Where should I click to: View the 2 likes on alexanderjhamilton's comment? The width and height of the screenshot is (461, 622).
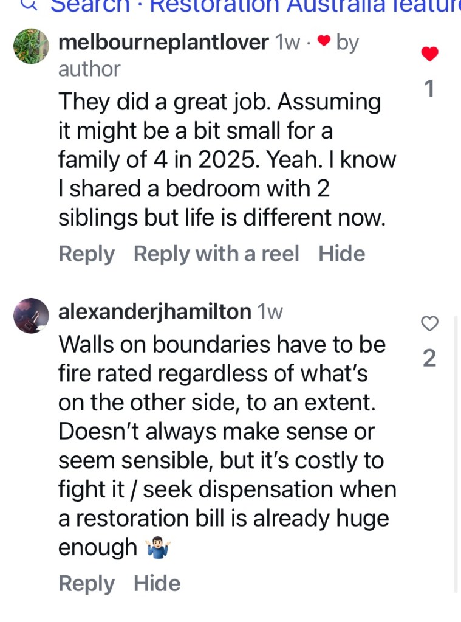(x=429, y=359)
